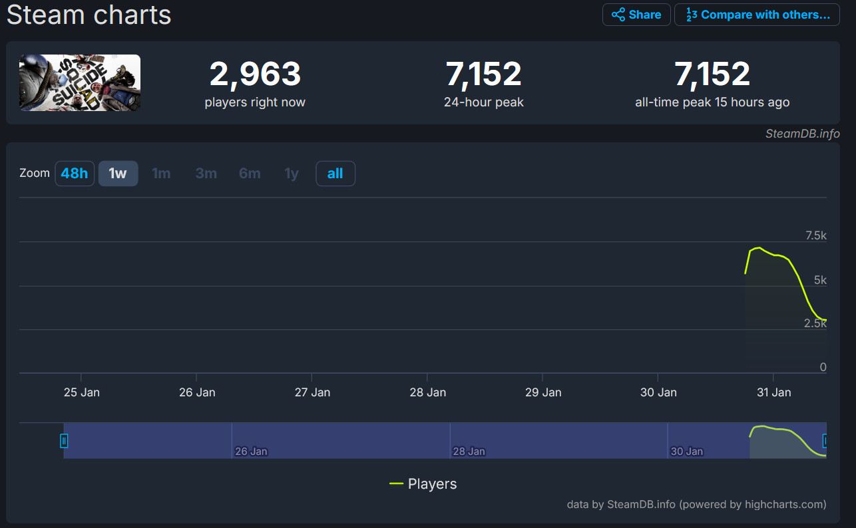Screen dimensions: 856x528
Task: Click the 28 Jan label in navigator
Action: 469,452
